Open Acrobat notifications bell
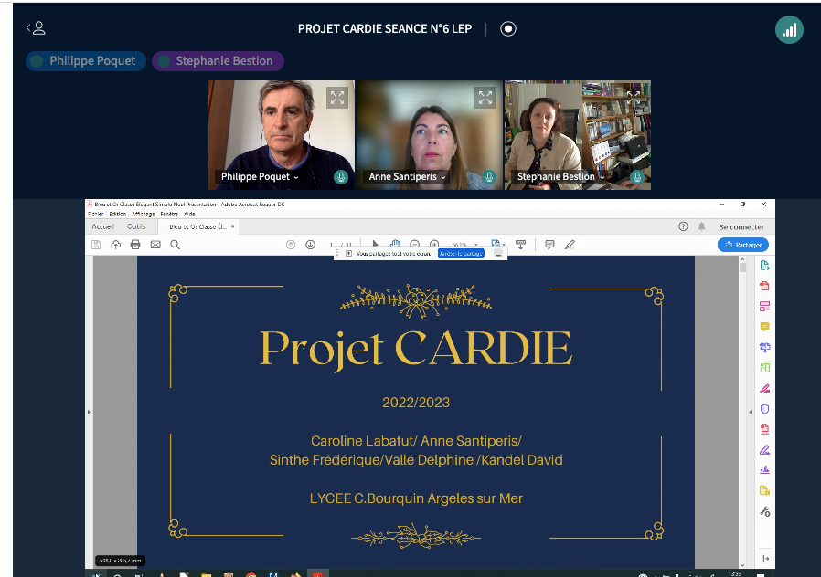 pos(701,226)
